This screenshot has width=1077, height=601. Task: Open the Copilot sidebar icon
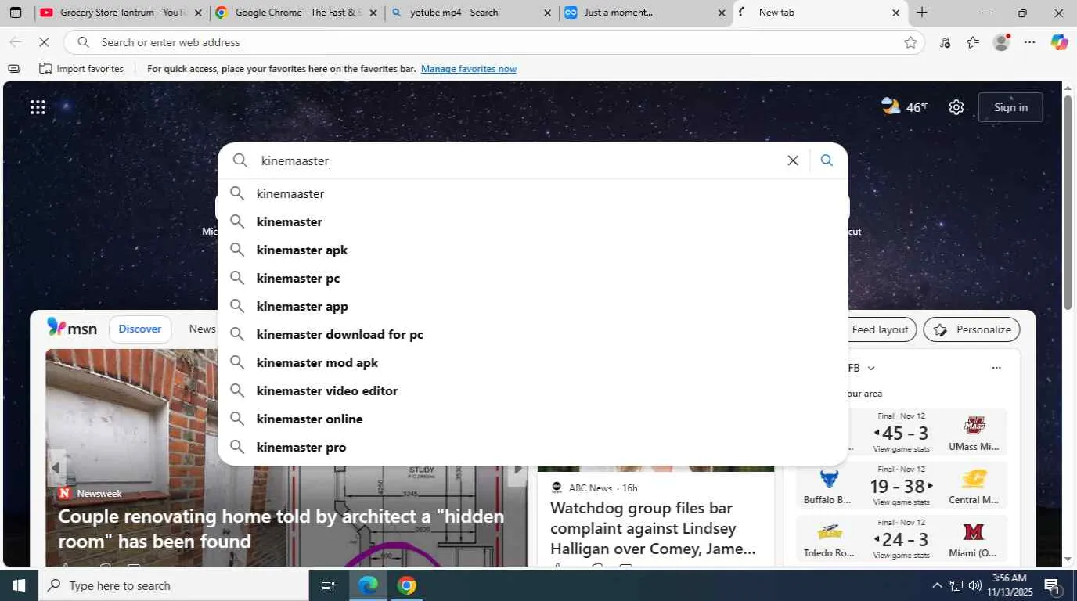(1059, 42)
